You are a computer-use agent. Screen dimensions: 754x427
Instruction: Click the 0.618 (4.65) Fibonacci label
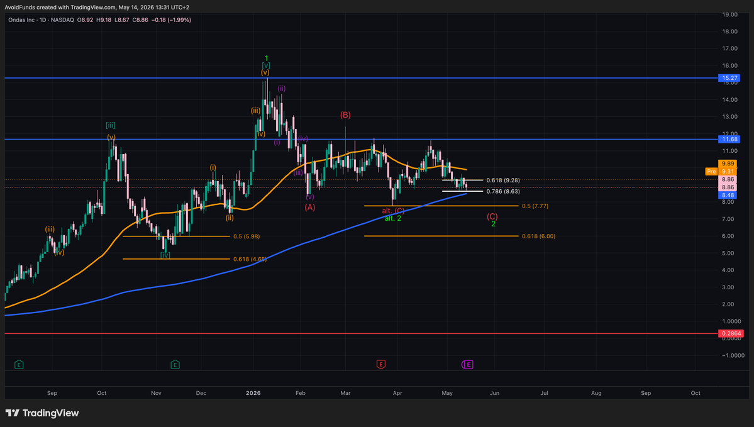click(x=250, y=259)
